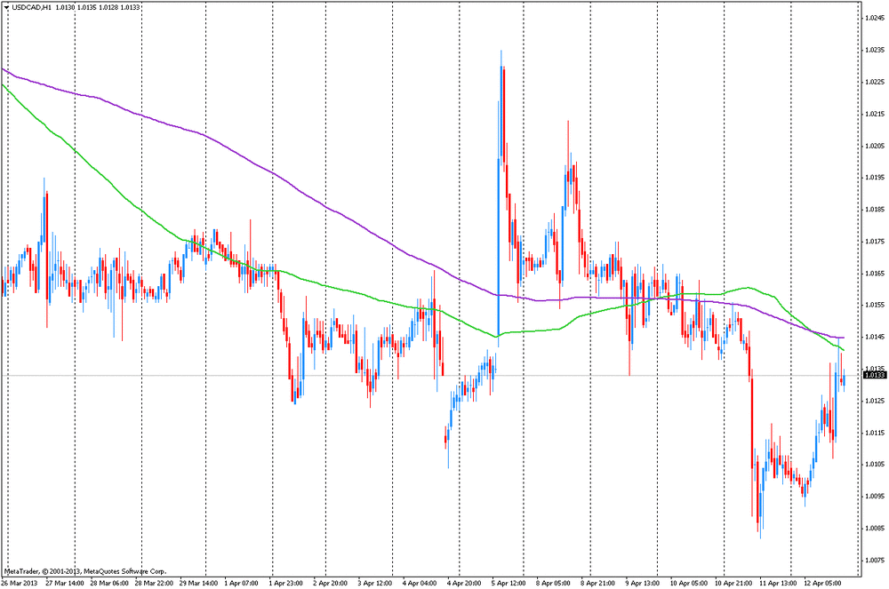Click the 1.0115 price axis label
This screenshot has width=889, height=589.
point(875,433)
